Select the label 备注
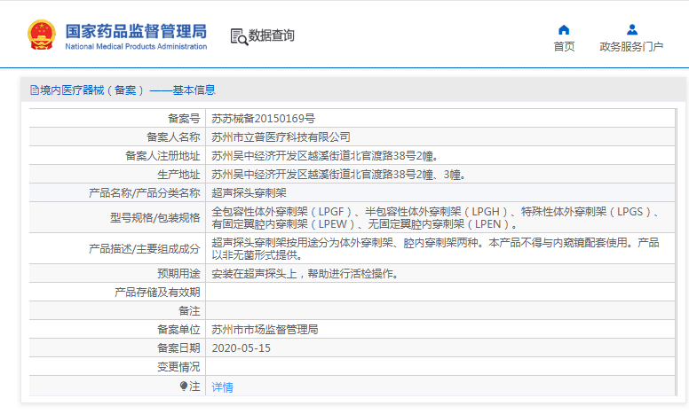The width and height of the screenshot is (689, 414). coord(189,311)
